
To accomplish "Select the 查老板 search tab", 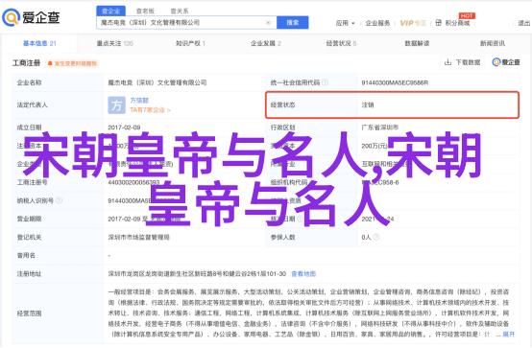I will click(145, 12).
